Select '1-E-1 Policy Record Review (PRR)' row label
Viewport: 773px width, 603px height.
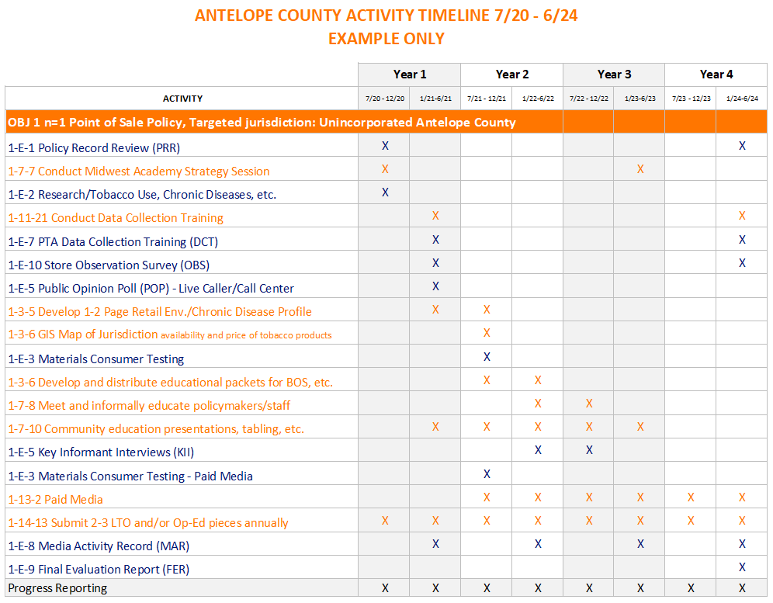(x=94, y=148)
